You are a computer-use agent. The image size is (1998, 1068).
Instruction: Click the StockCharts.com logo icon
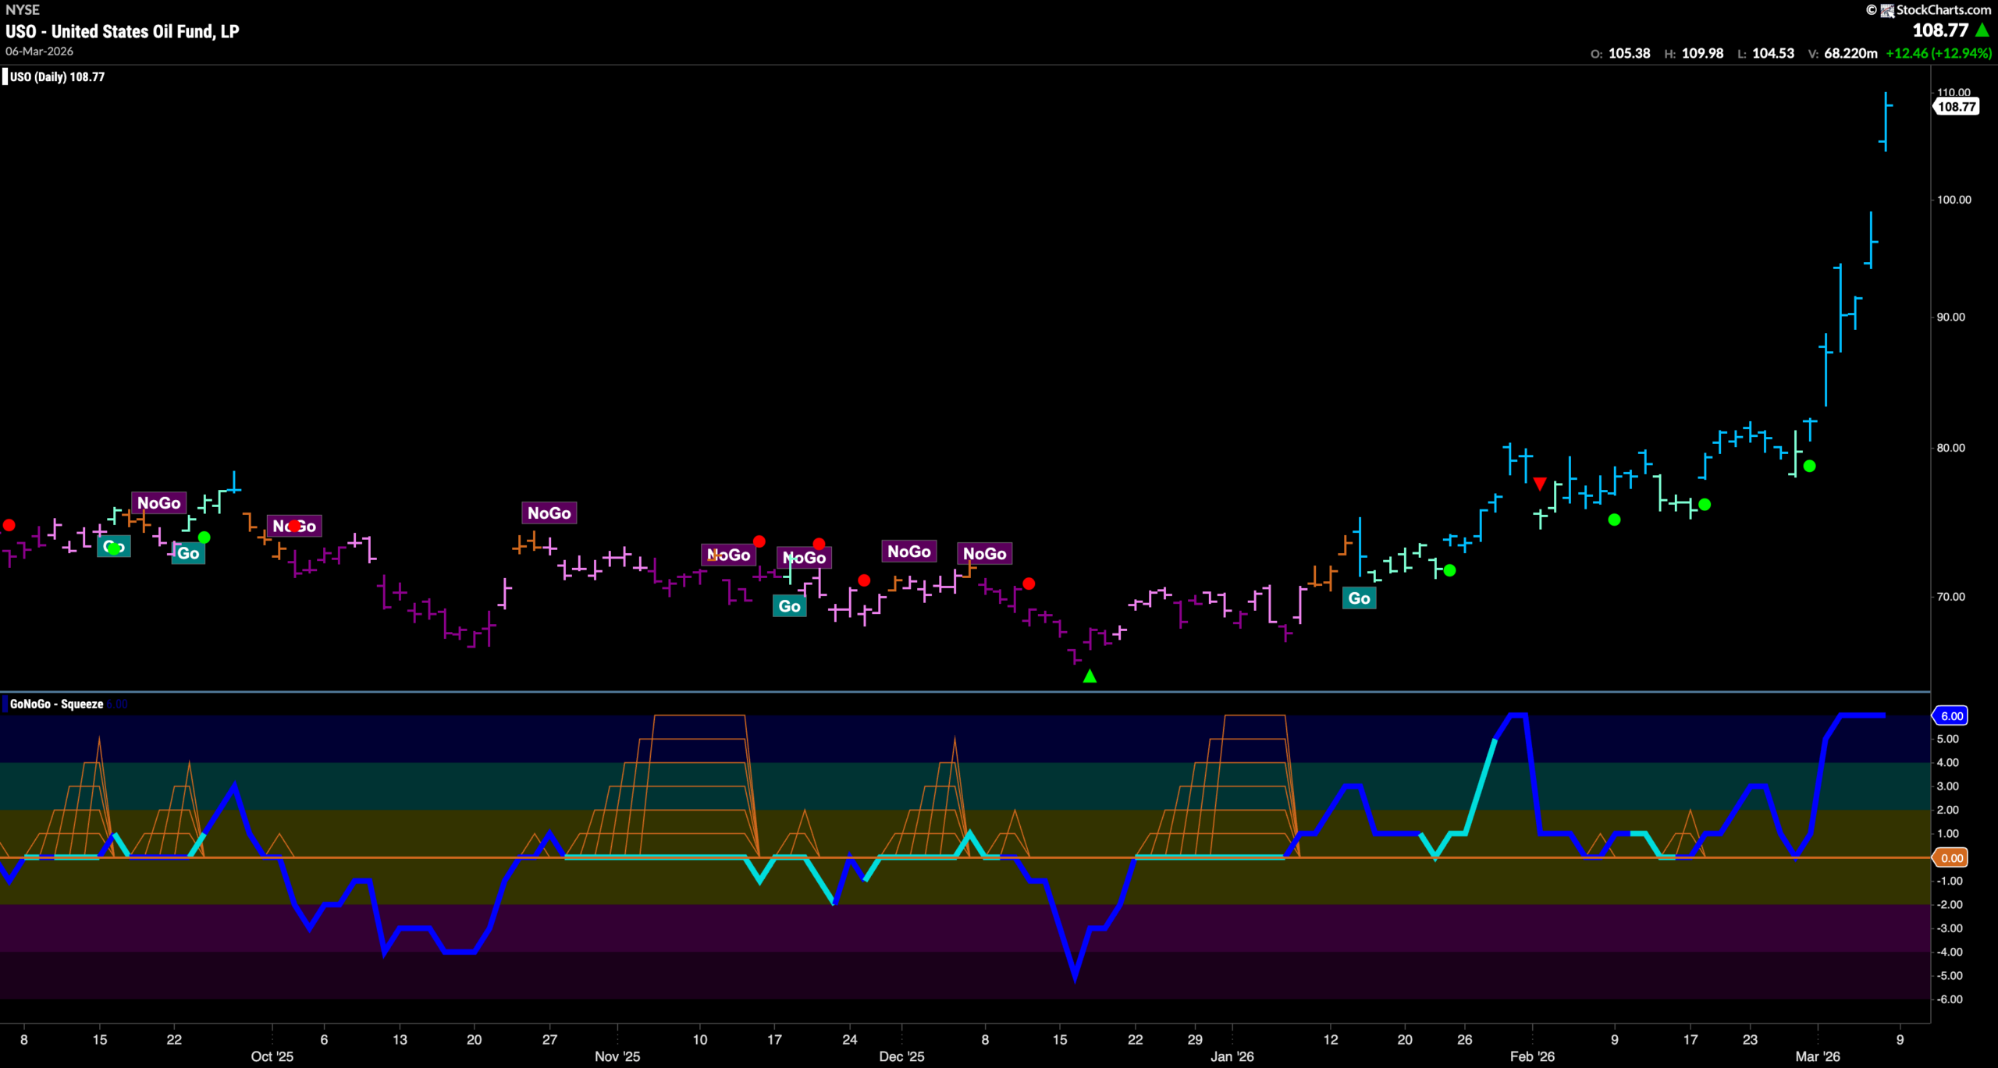coord(1887,10)
